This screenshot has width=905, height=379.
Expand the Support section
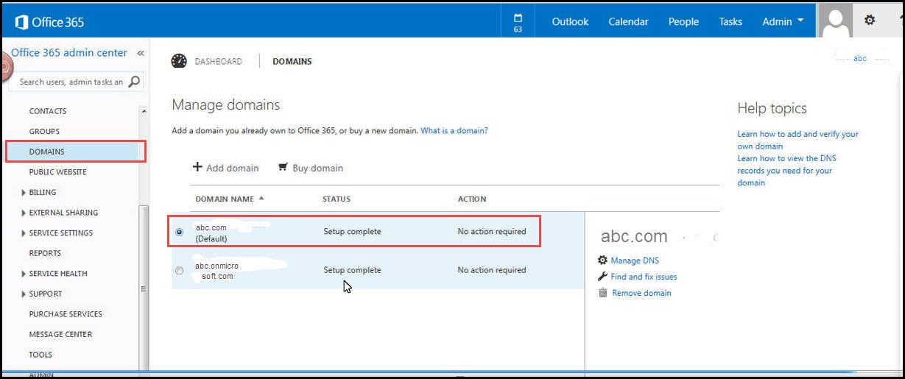pyautogui.click(x=24, y=294)
